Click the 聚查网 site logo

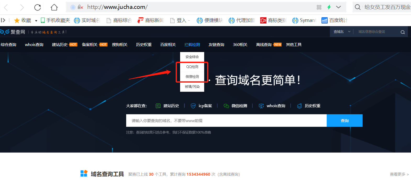(13, 32)
